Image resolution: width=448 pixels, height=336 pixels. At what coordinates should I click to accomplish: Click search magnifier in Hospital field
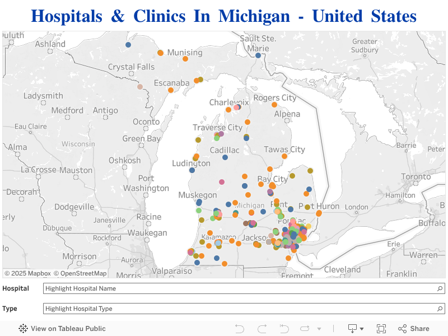[x=440, y=288]
